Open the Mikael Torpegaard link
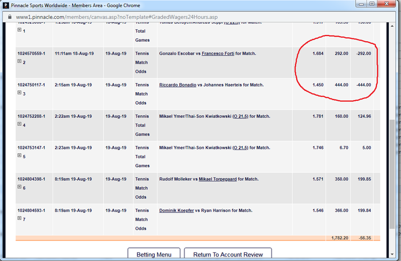 [x=218, y=179]
